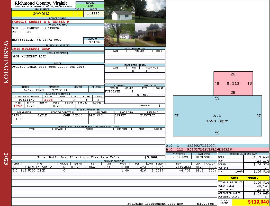Click fireplace type 1ST MAS
The width and height of the screenshot is (270, 206).
click(x=142, y=95)
